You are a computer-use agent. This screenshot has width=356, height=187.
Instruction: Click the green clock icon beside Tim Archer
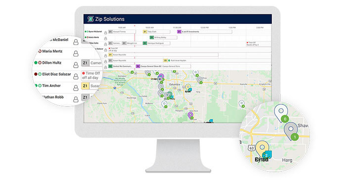click(x=40, y=86)
